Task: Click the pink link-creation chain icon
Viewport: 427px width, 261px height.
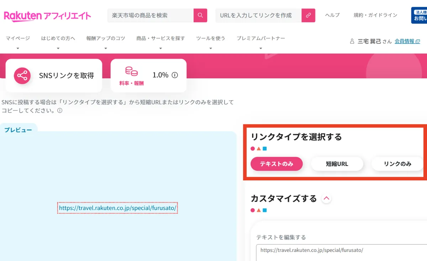Action: [309, 15]
